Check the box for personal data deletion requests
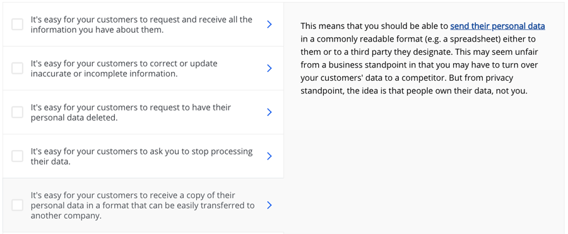The height and width of the screenshot is (234, 568). click(x=18, y=112)
